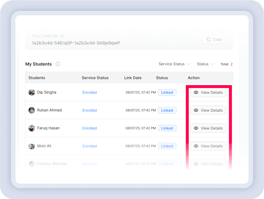Click the eye icon on Ruhan Ahmed's row
This screenshot has width=264, height=199.
196,110
